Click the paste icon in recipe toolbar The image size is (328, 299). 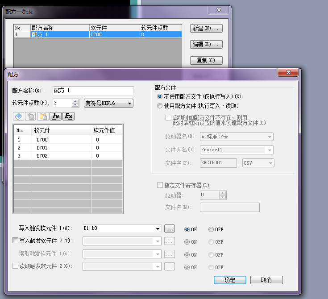tap(43, 116)
